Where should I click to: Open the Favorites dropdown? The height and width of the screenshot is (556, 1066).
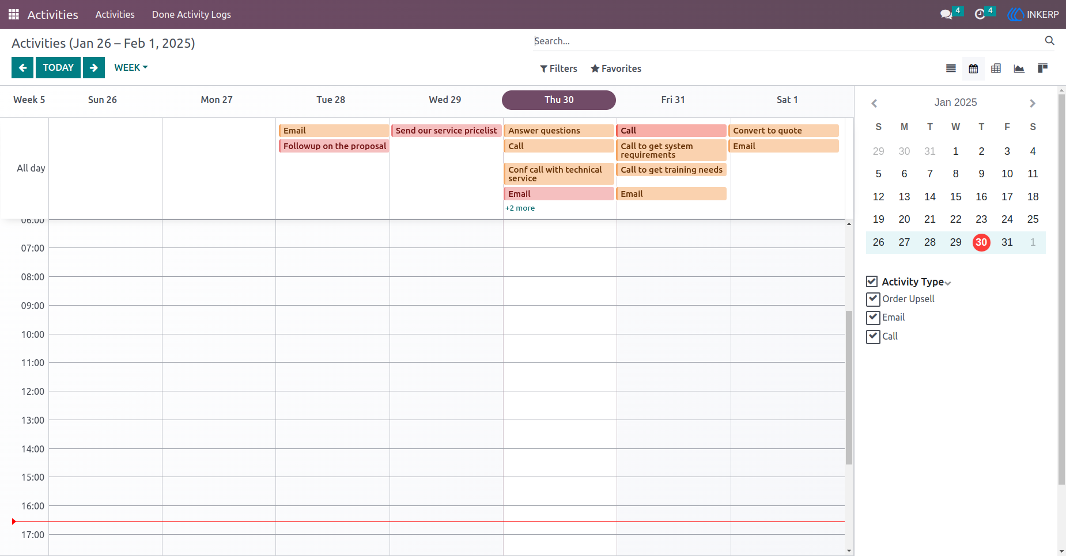coord(616,68)
